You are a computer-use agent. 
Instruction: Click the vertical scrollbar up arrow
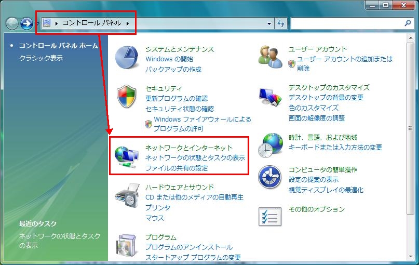[x=411, y=38]
